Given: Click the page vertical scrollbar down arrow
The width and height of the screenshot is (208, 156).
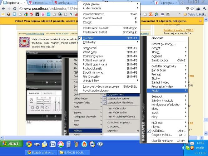Looking at the screenshot, I should coord(206,133).
